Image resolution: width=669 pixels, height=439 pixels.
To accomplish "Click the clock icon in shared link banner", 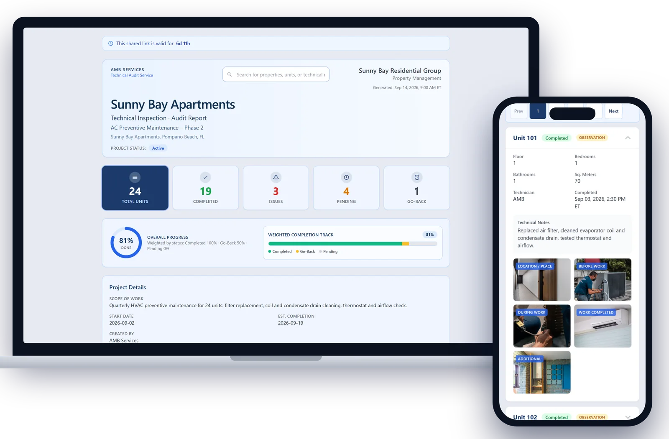I will (111, 43).
